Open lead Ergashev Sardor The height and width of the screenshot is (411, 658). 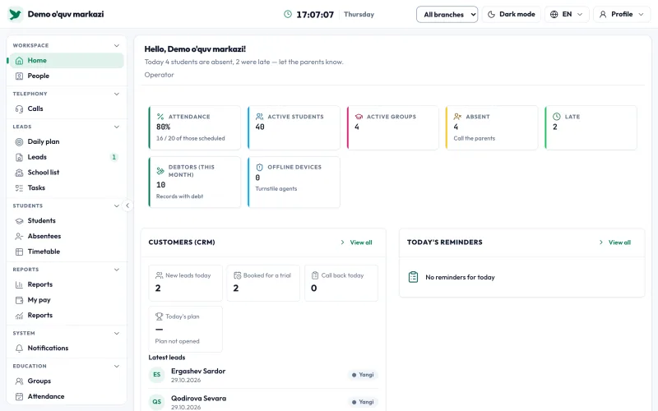[263, 375]
